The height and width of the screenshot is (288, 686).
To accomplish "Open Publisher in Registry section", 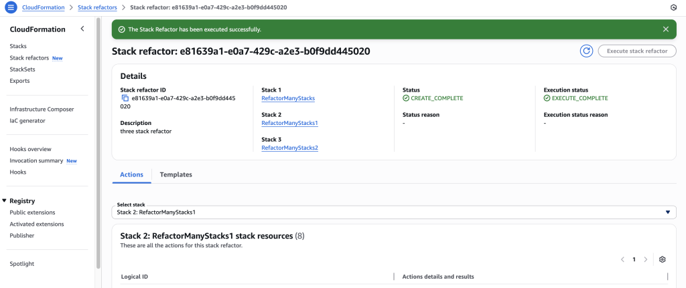I will coord(22,235).
